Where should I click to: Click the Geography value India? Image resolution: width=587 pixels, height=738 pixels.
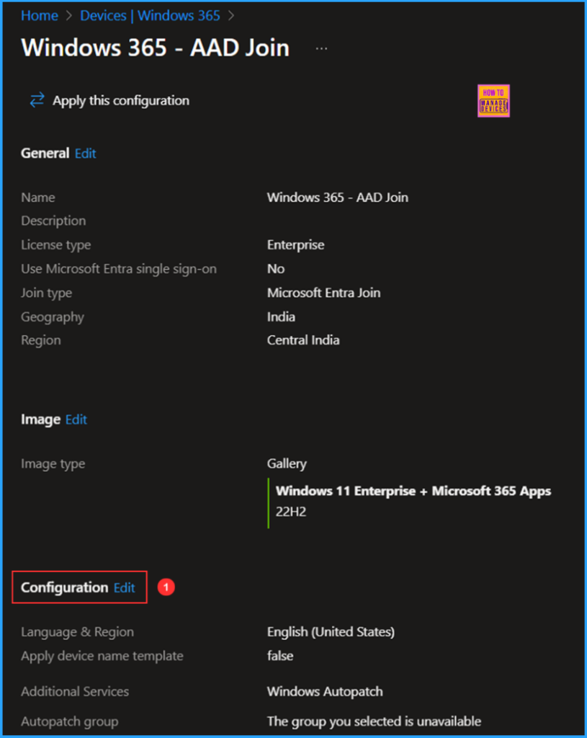click(x=281, y=317)
